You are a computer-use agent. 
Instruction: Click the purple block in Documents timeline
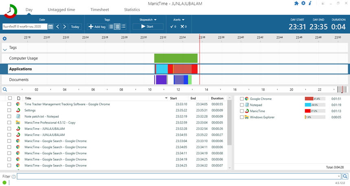point(161,80)
